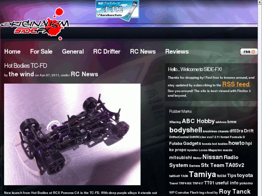Select the TT01 tag
The image size is (262, 196).
[209, 183]
